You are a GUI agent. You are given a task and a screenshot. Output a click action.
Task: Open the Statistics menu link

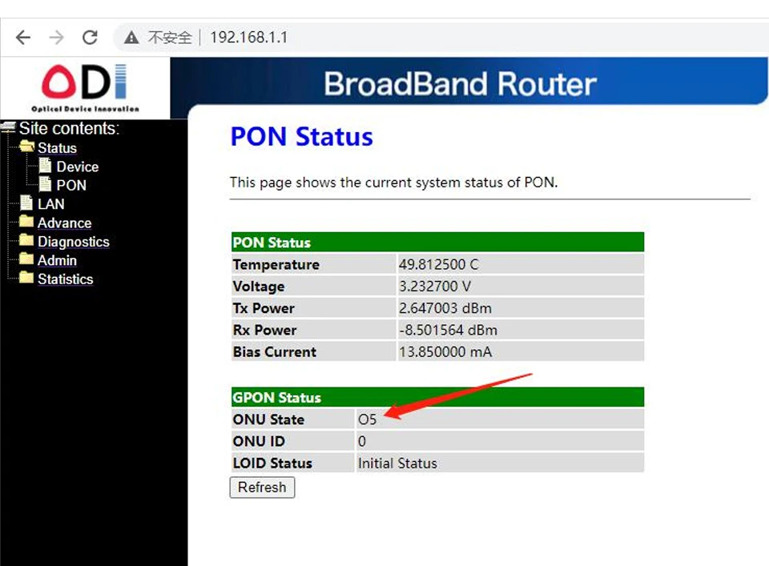point(65,279)
